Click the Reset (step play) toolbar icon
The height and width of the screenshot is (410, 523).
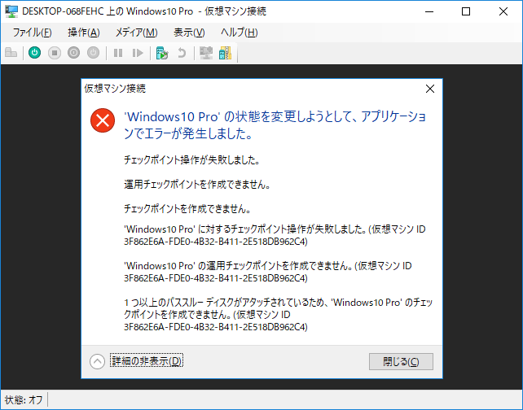click(138, 53)
